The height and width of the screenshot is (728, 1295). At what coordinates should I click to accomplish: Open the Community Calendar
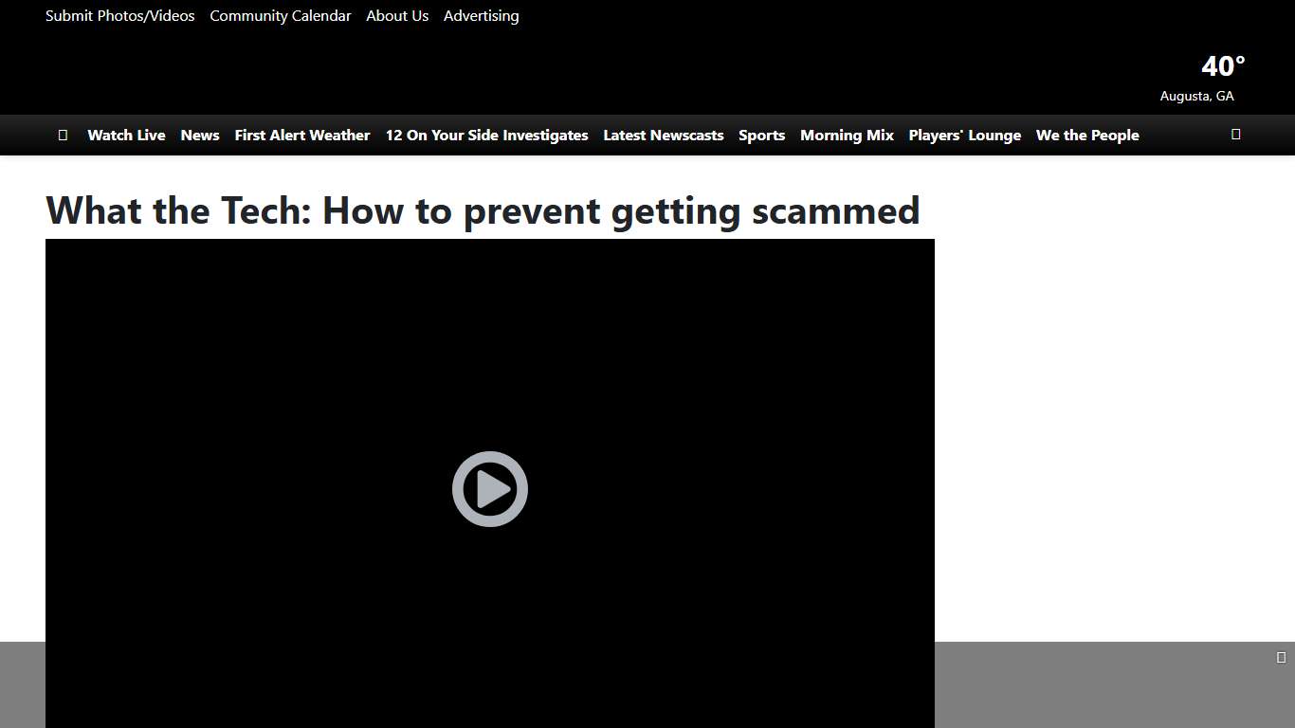[280, 15]
